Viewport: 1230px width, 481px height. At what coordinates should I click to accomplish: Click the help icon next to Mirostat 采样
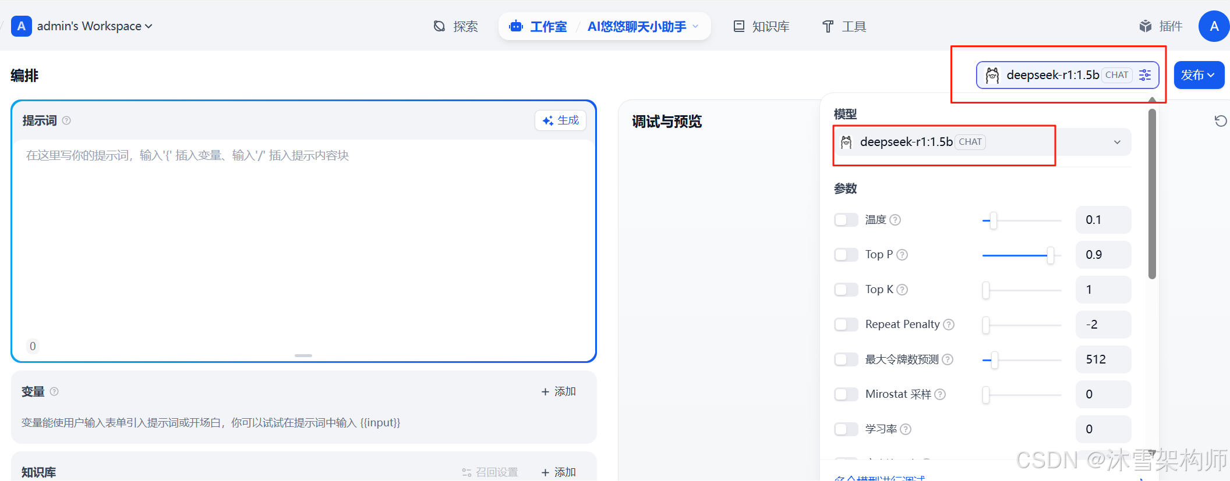coord(940,394)
